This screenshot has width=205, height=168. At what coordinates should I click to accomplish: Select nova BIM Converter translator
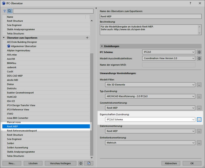(x=46, y=118)
